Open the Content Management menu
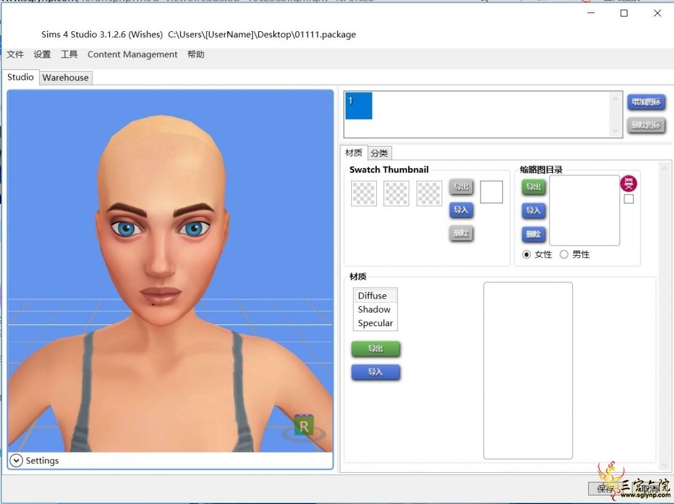674x504 pixels. coord(132,54)
